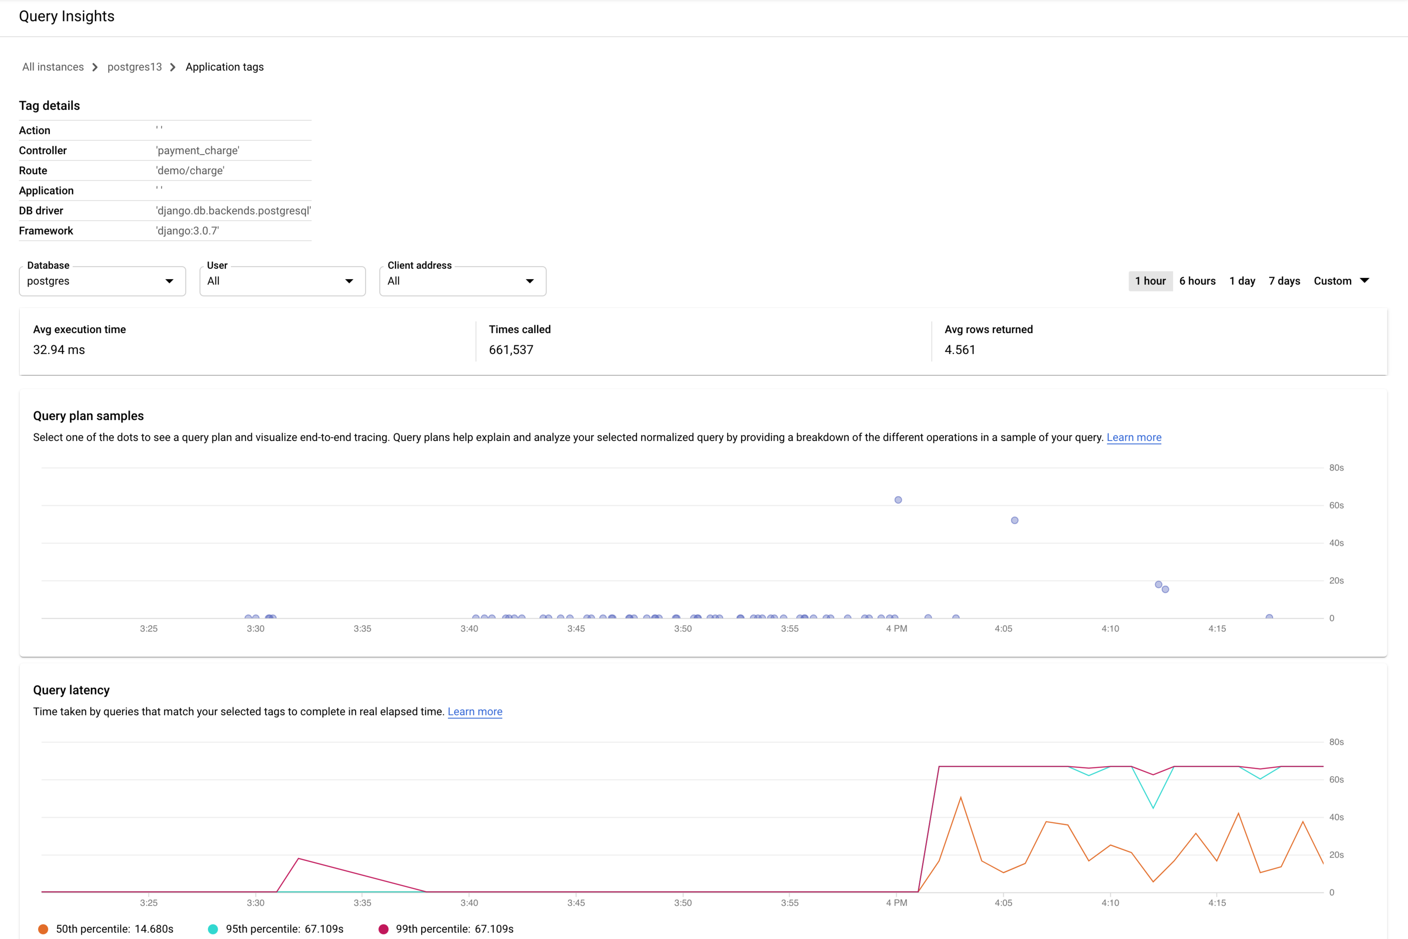Expand the User filter dropdown
1408x939 pixels.
click(347, 281)
